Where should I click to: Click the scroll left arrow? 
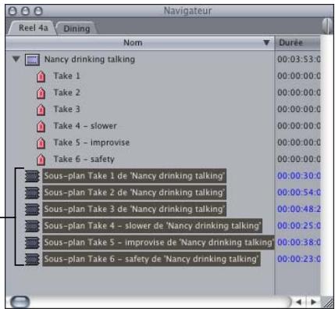[299, 302]
